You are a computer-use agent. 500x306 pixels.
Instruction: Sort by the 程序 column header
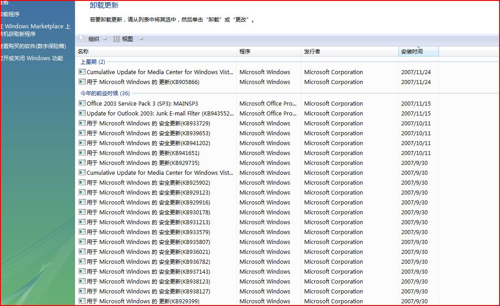[x=269, y=51]
